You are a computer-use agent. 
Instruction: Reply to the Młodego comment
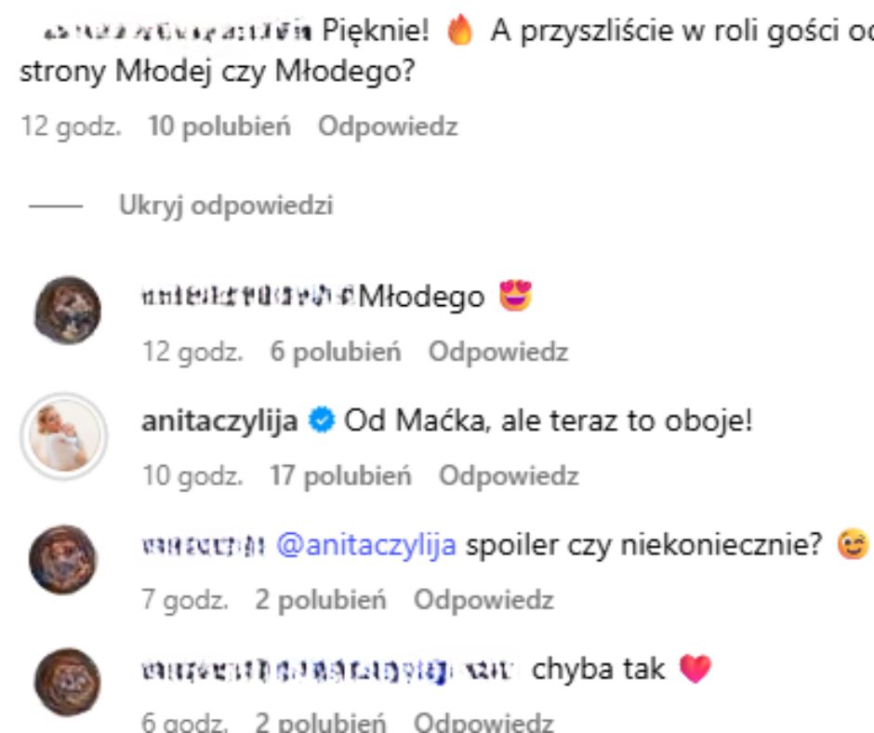[497, 353]
